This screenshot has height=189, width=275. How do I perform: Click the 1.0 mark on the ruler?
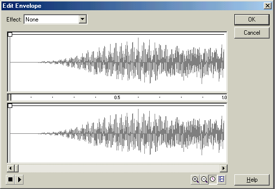224,98
